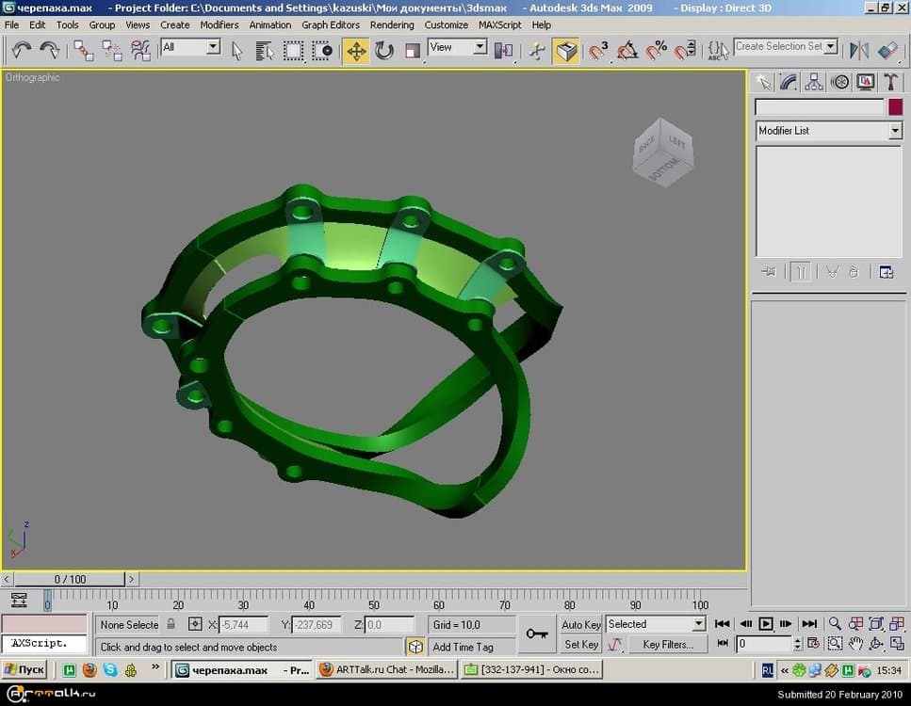Toggle Absolute/Offset transform type-in mode
This screenshot has height=706, width=911.
pyautogui.click(x=195, y=624)
